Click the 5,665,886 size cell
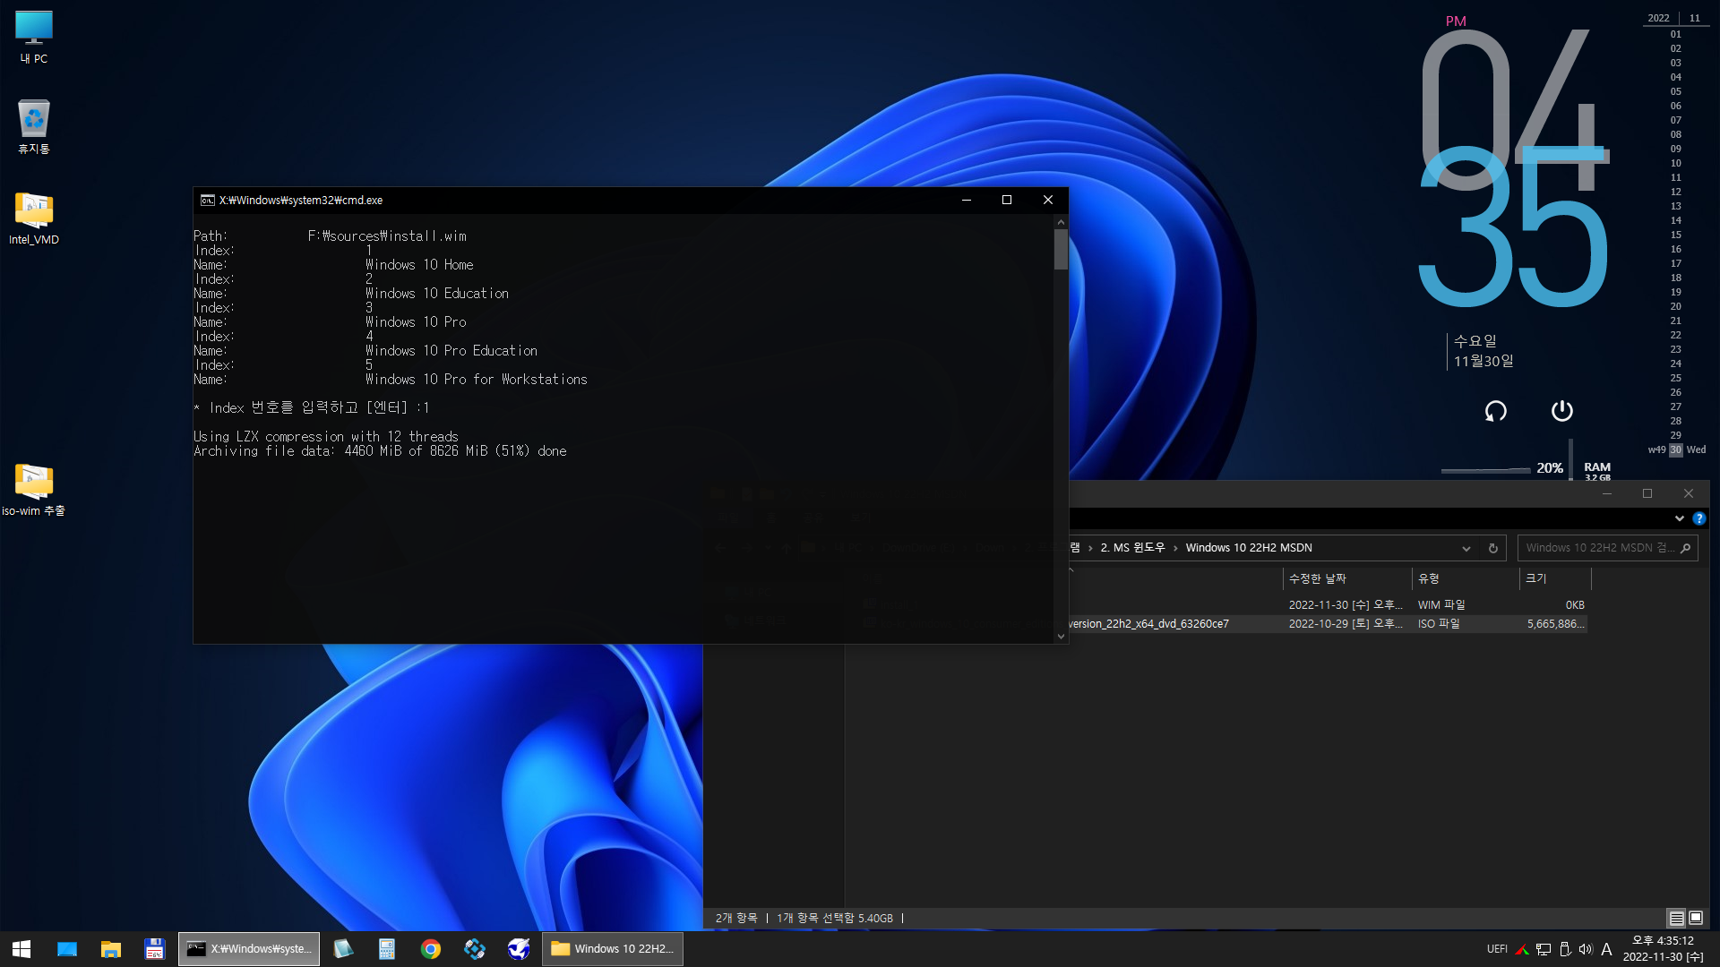The image size is (1720, 967). pyautogui.click(x=1556, y=624)
